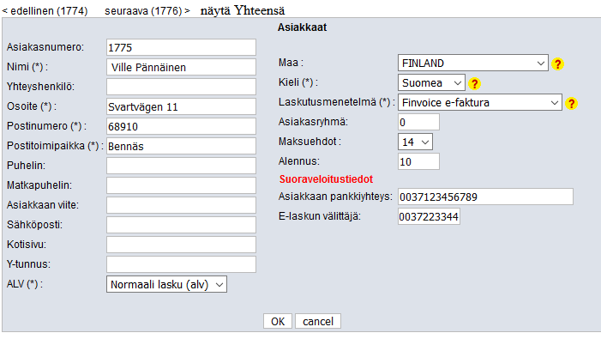Click näytä Yhteensä link
The image size is (601, 339).
click(x=243, y=10)
